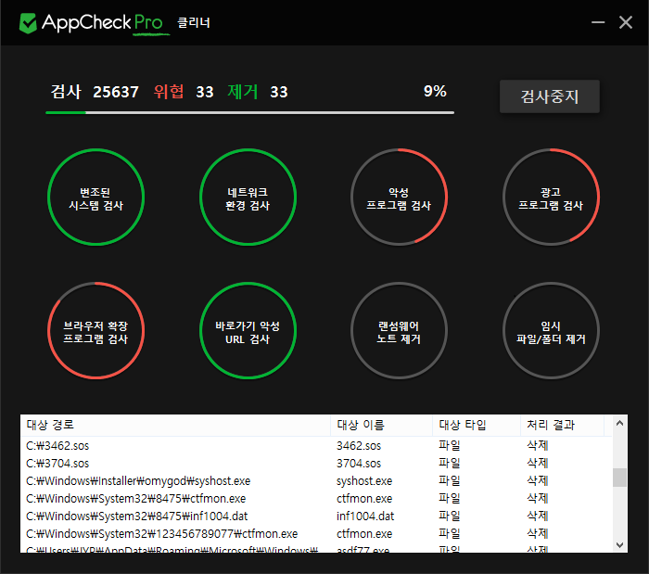Select the 네트워크 환경 검사 circle
The height and width of the screenshot is (574, 649).
(x=248, y=198)
